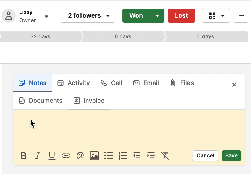Create a bulleted list
251x174 pixels.
[x=108, y=155]
